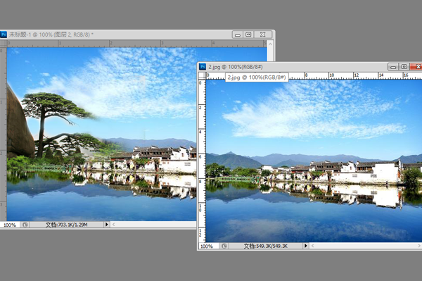Maximize the 未标题-1 document window
Viewport: 422px width, 281px height.
point(248,35)
